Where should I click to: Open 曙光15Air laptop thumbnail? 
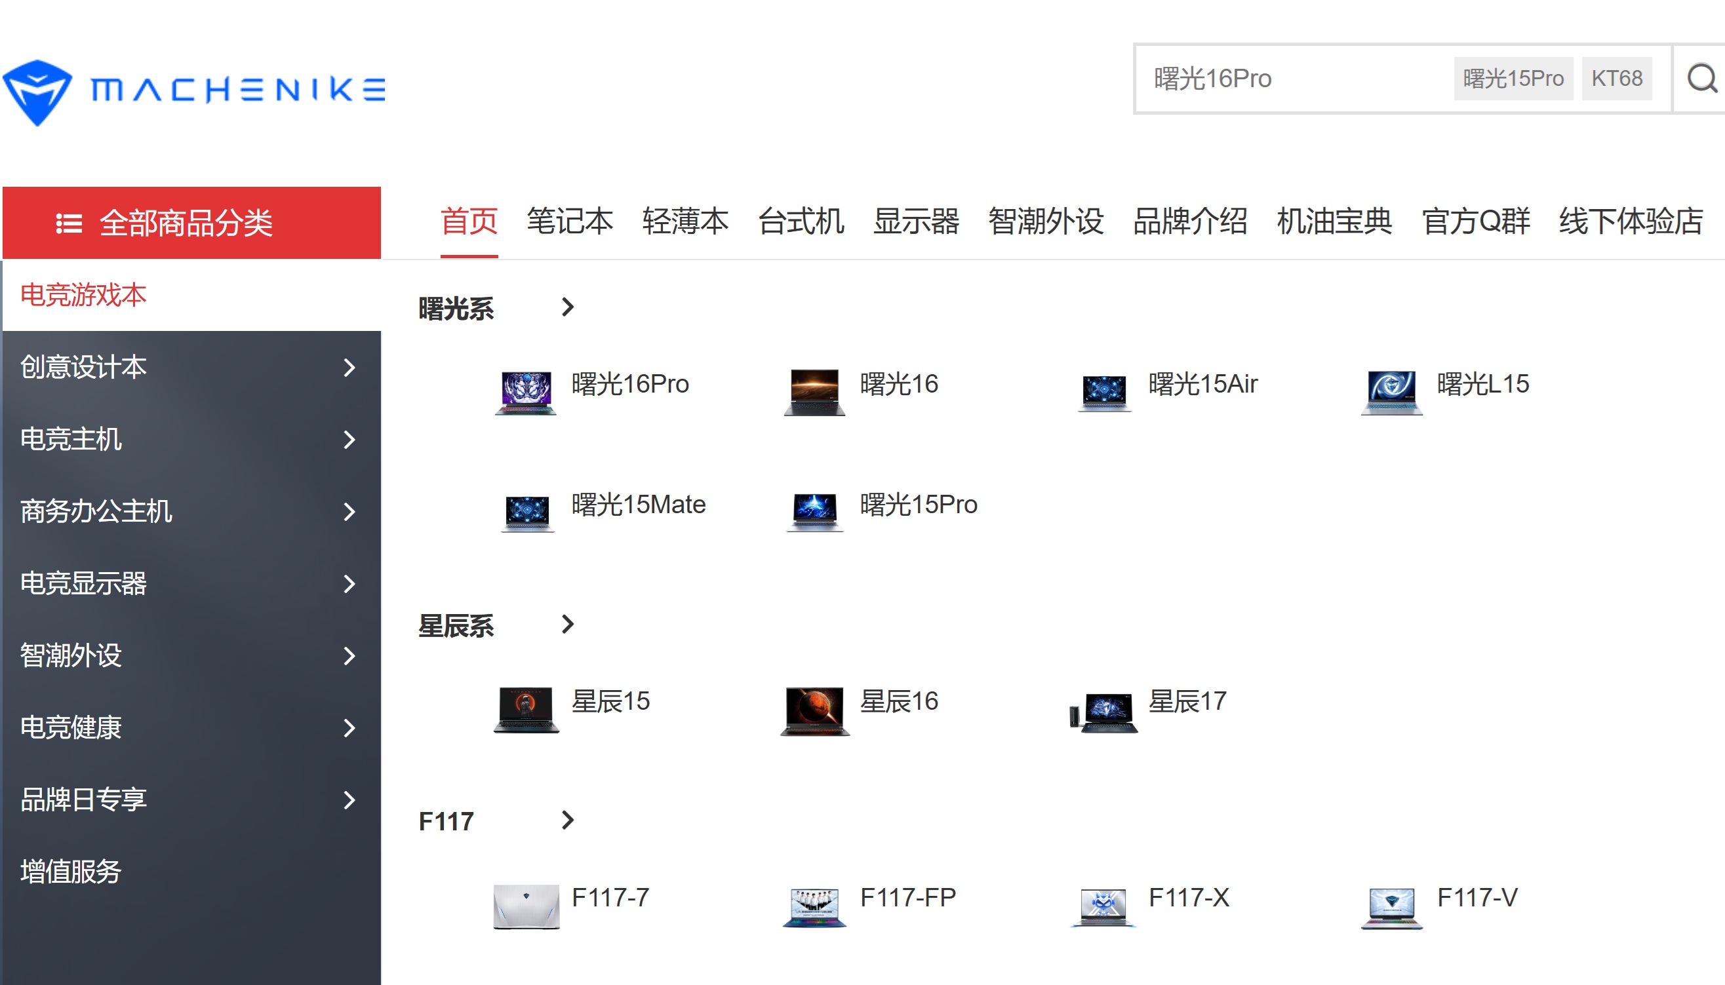coord(1103,394)
